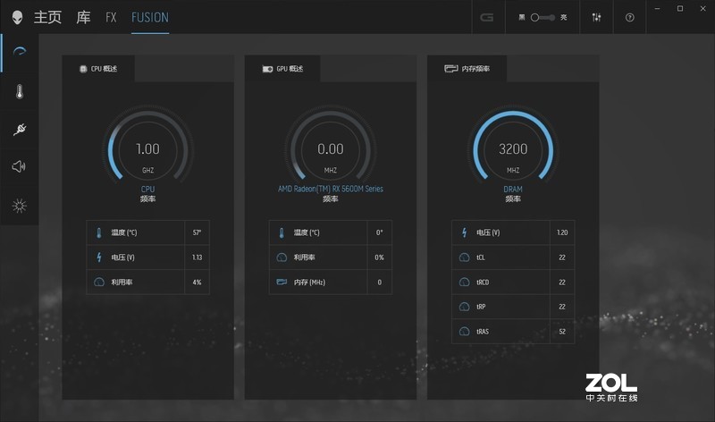Click the tRP row gauge icon
Screen dimensions: 715x422
pyautogui.click(x=464, y=307)
